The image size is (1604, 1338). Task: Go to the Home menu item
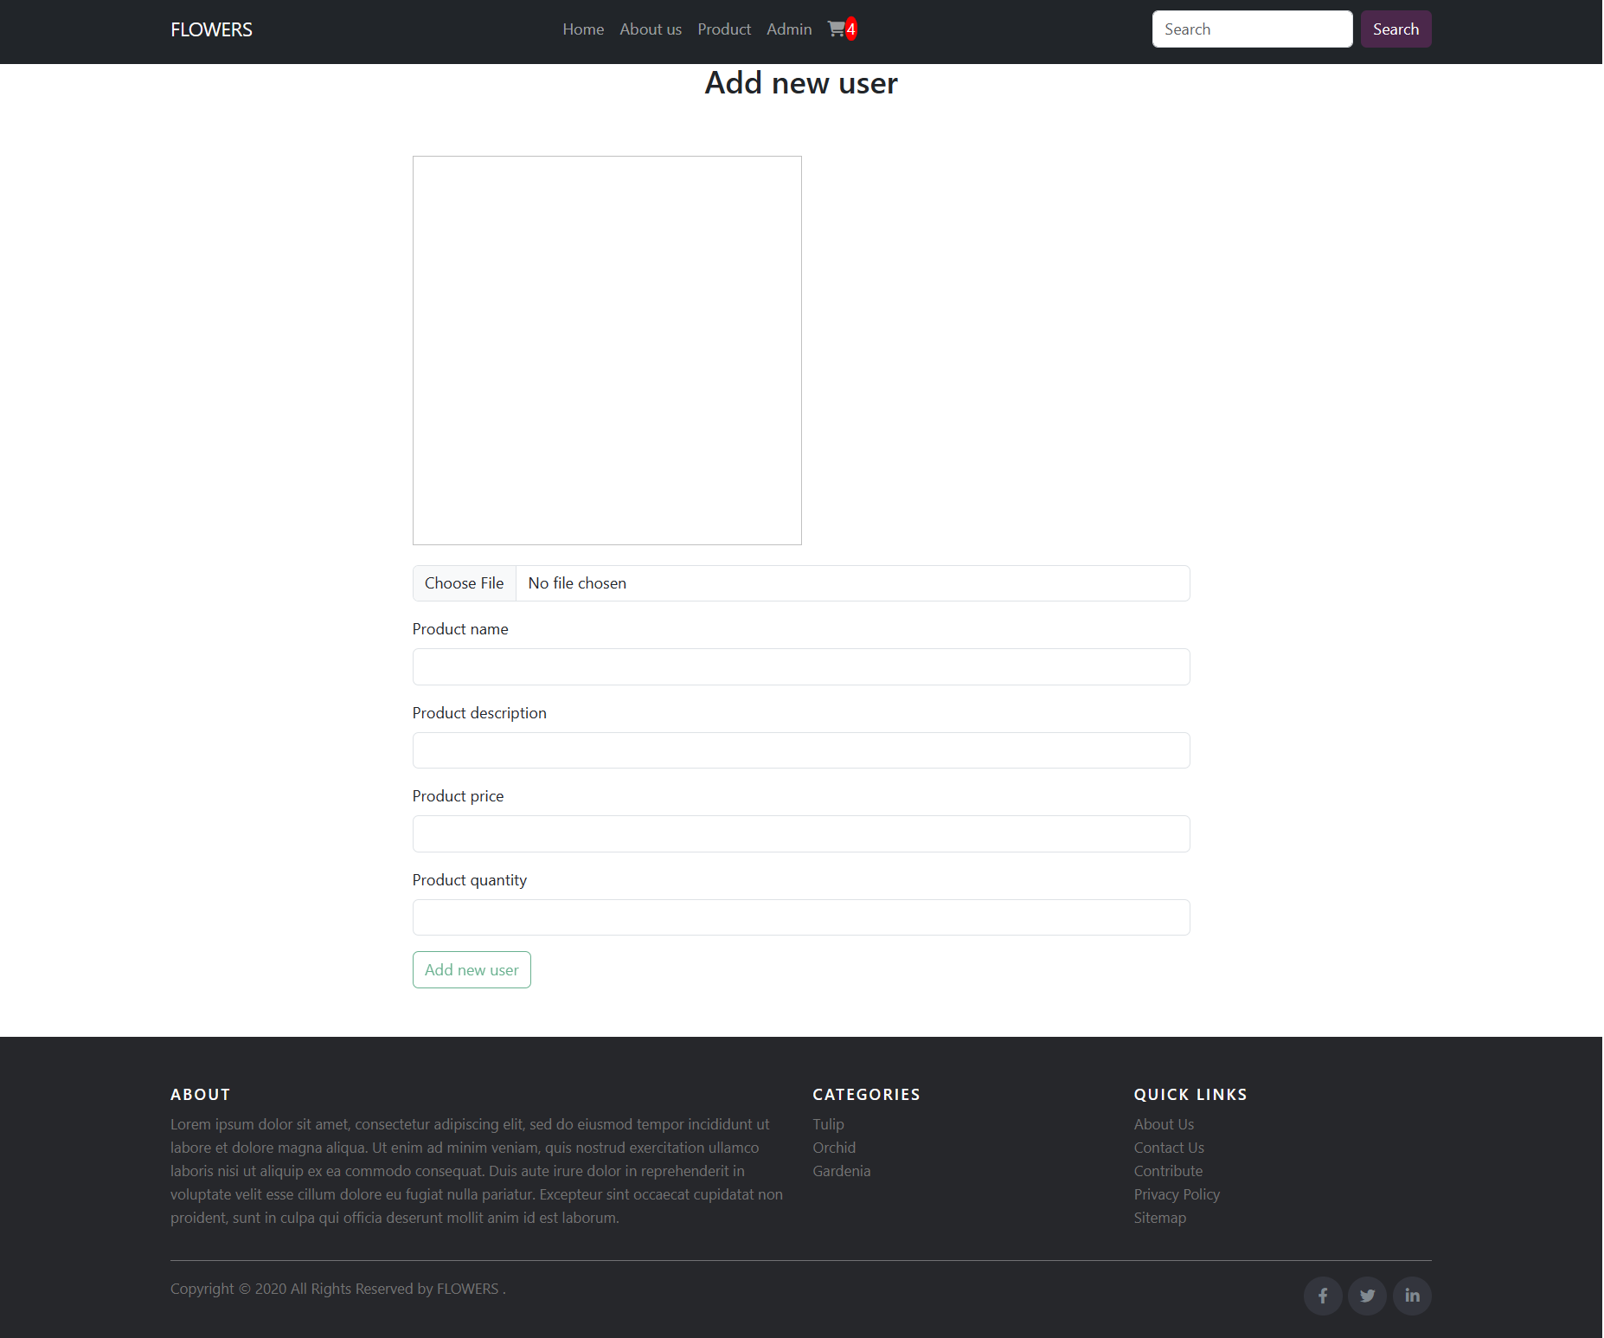(583, 29)
